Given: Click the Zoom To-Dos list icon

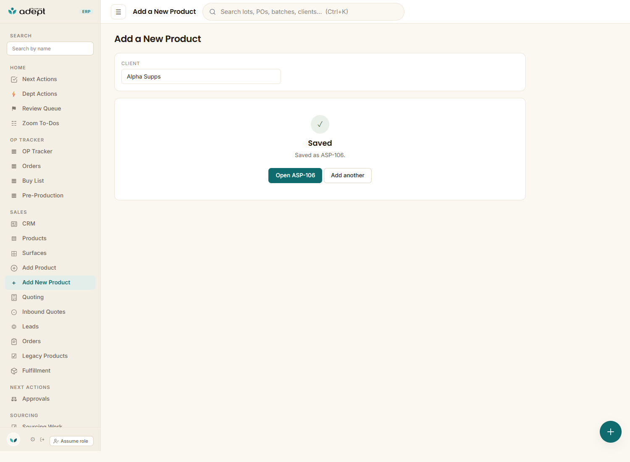Looking at the screenshot, I should [14, 123].
